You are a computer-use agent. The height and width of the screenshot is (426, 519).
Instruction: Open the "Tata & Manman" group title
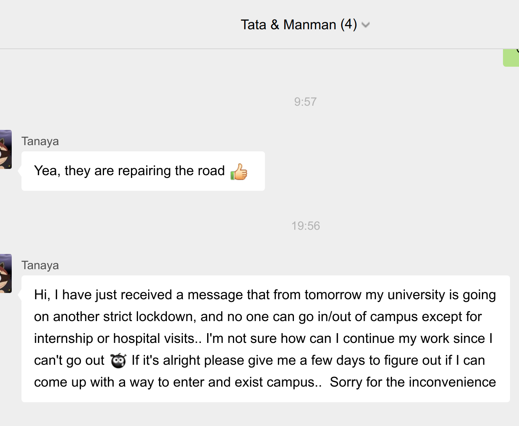(x=288, y=25)
